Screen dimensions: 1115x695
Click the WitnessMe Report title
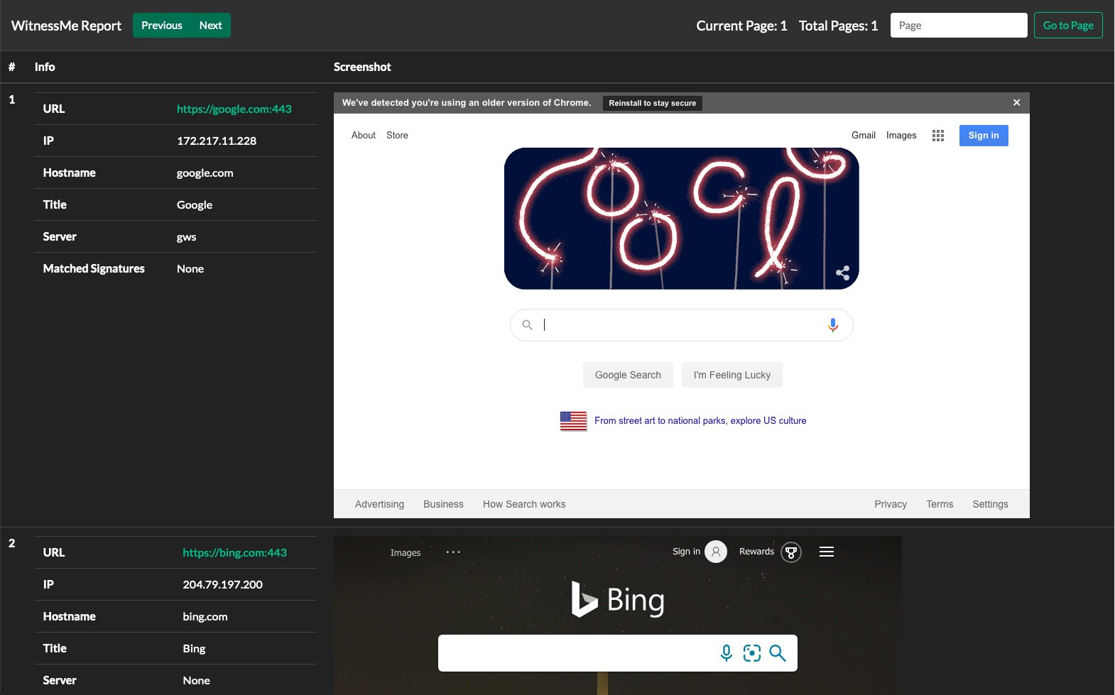(x=66, y=26)
